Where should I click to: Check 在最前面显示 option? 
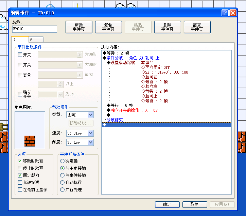tap(20, 189)
